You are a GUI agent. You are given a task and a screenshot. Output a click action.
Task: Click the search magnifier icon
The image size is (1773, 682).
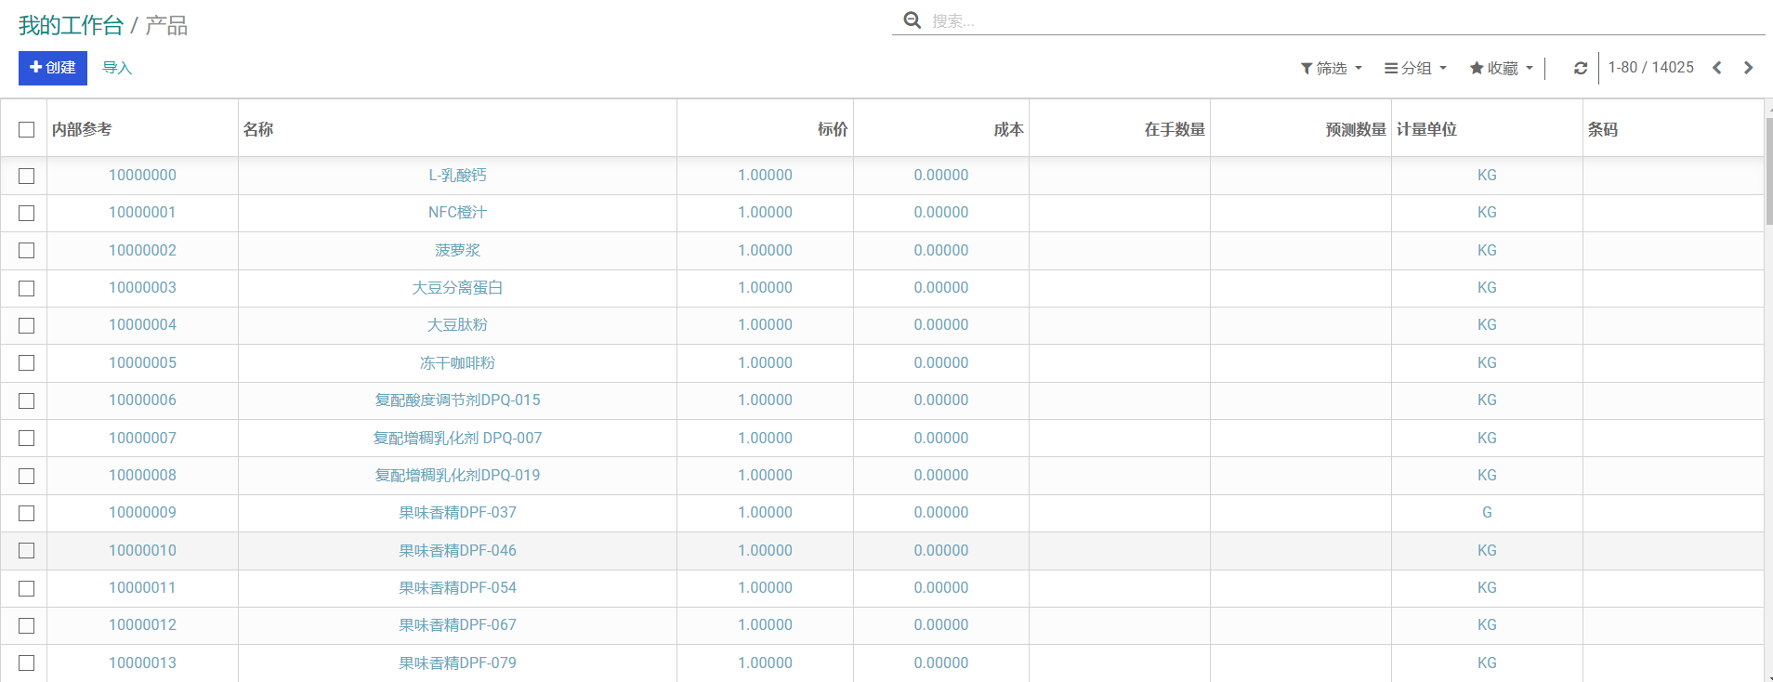point(913,20)
